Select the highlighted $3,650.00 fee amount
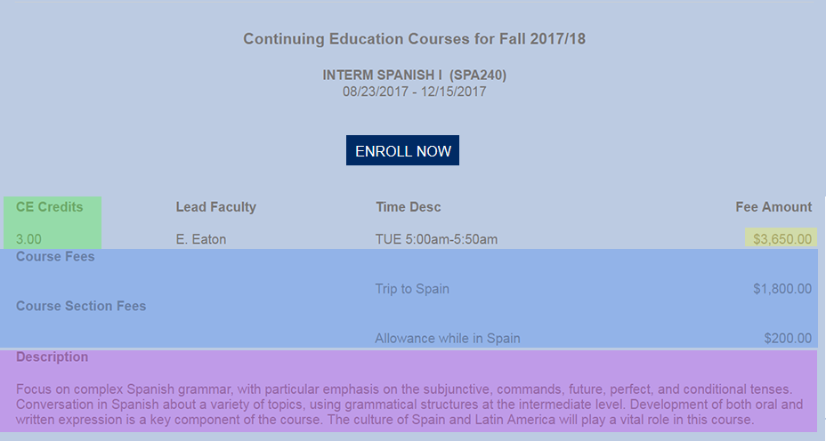The image size is (826, 441). point(782,239)
